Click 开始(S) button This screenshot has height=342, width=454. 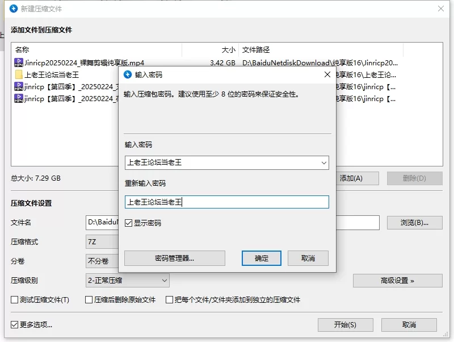346,325
